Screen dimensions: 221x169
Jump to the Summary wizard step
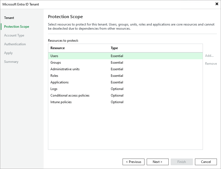(x=11, y=62)
